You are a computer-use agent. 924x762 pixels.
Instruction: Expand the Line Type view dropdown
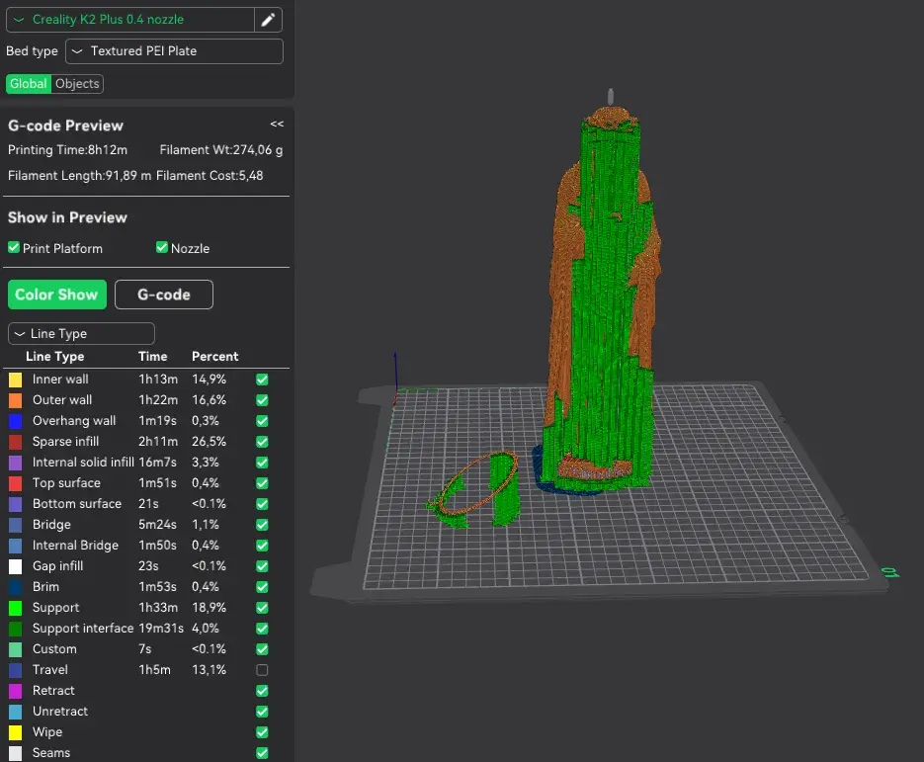click(81, 333)
